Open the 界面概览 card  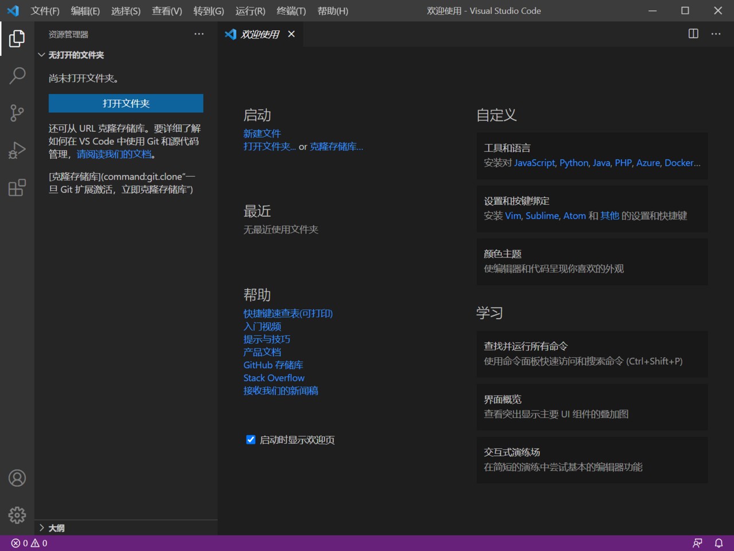(592, 407)
